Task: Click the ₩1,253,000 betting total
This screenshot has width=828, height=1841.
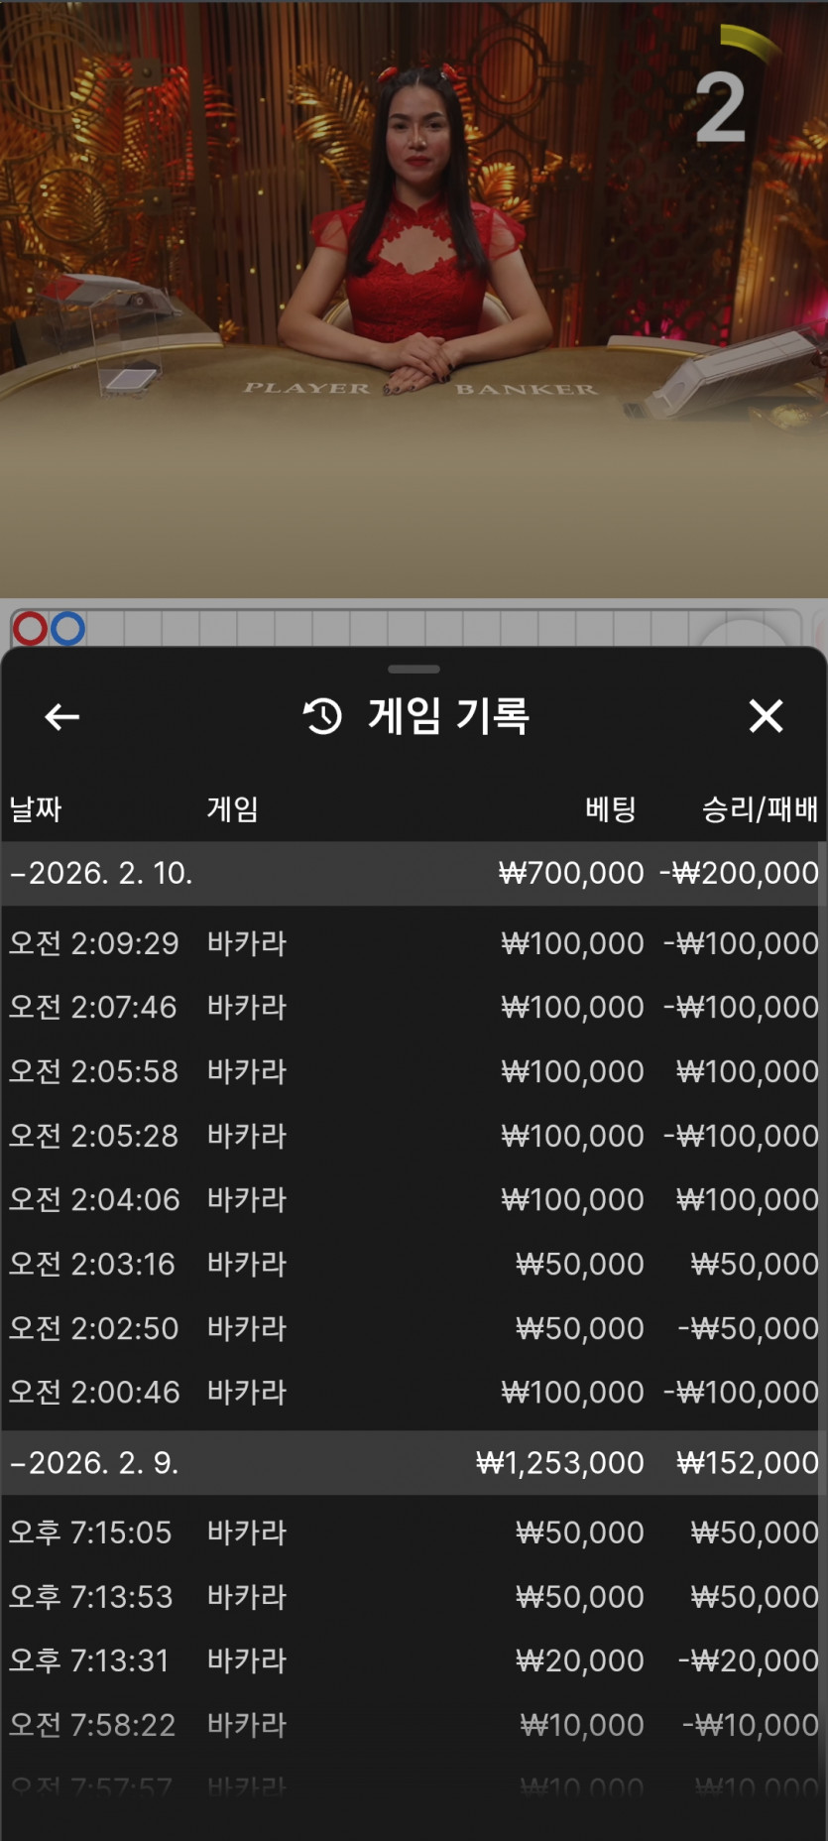Action: [x=560, y=1463]
